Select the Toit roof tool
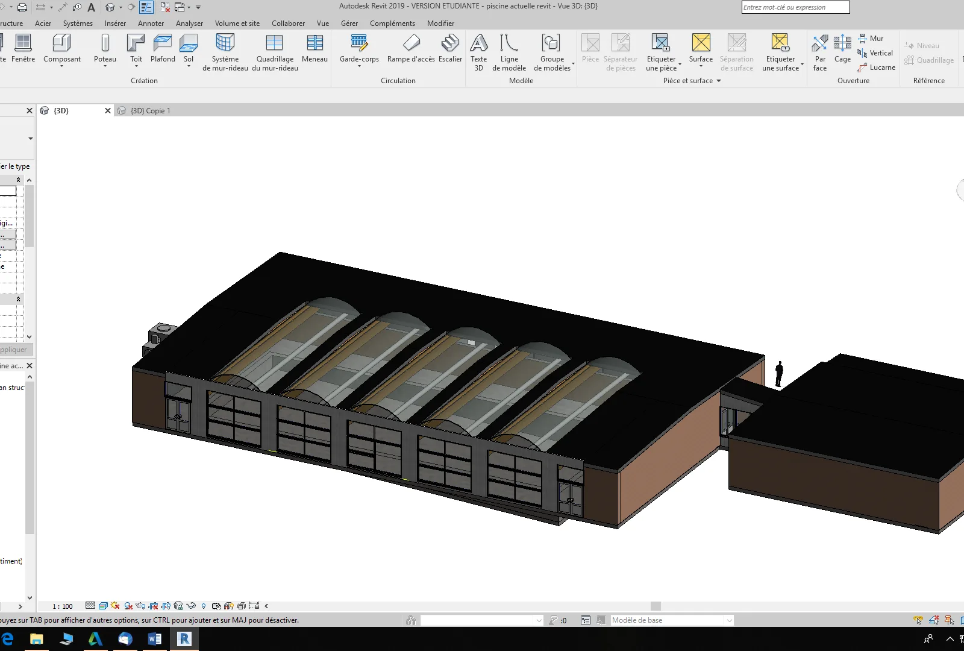Viewport: 964px width, 651px height. 136,49
